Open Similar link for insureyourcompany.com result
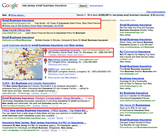The width and height of the screenshot is (167, 133). pyautogui.click(x=45, y=106)
